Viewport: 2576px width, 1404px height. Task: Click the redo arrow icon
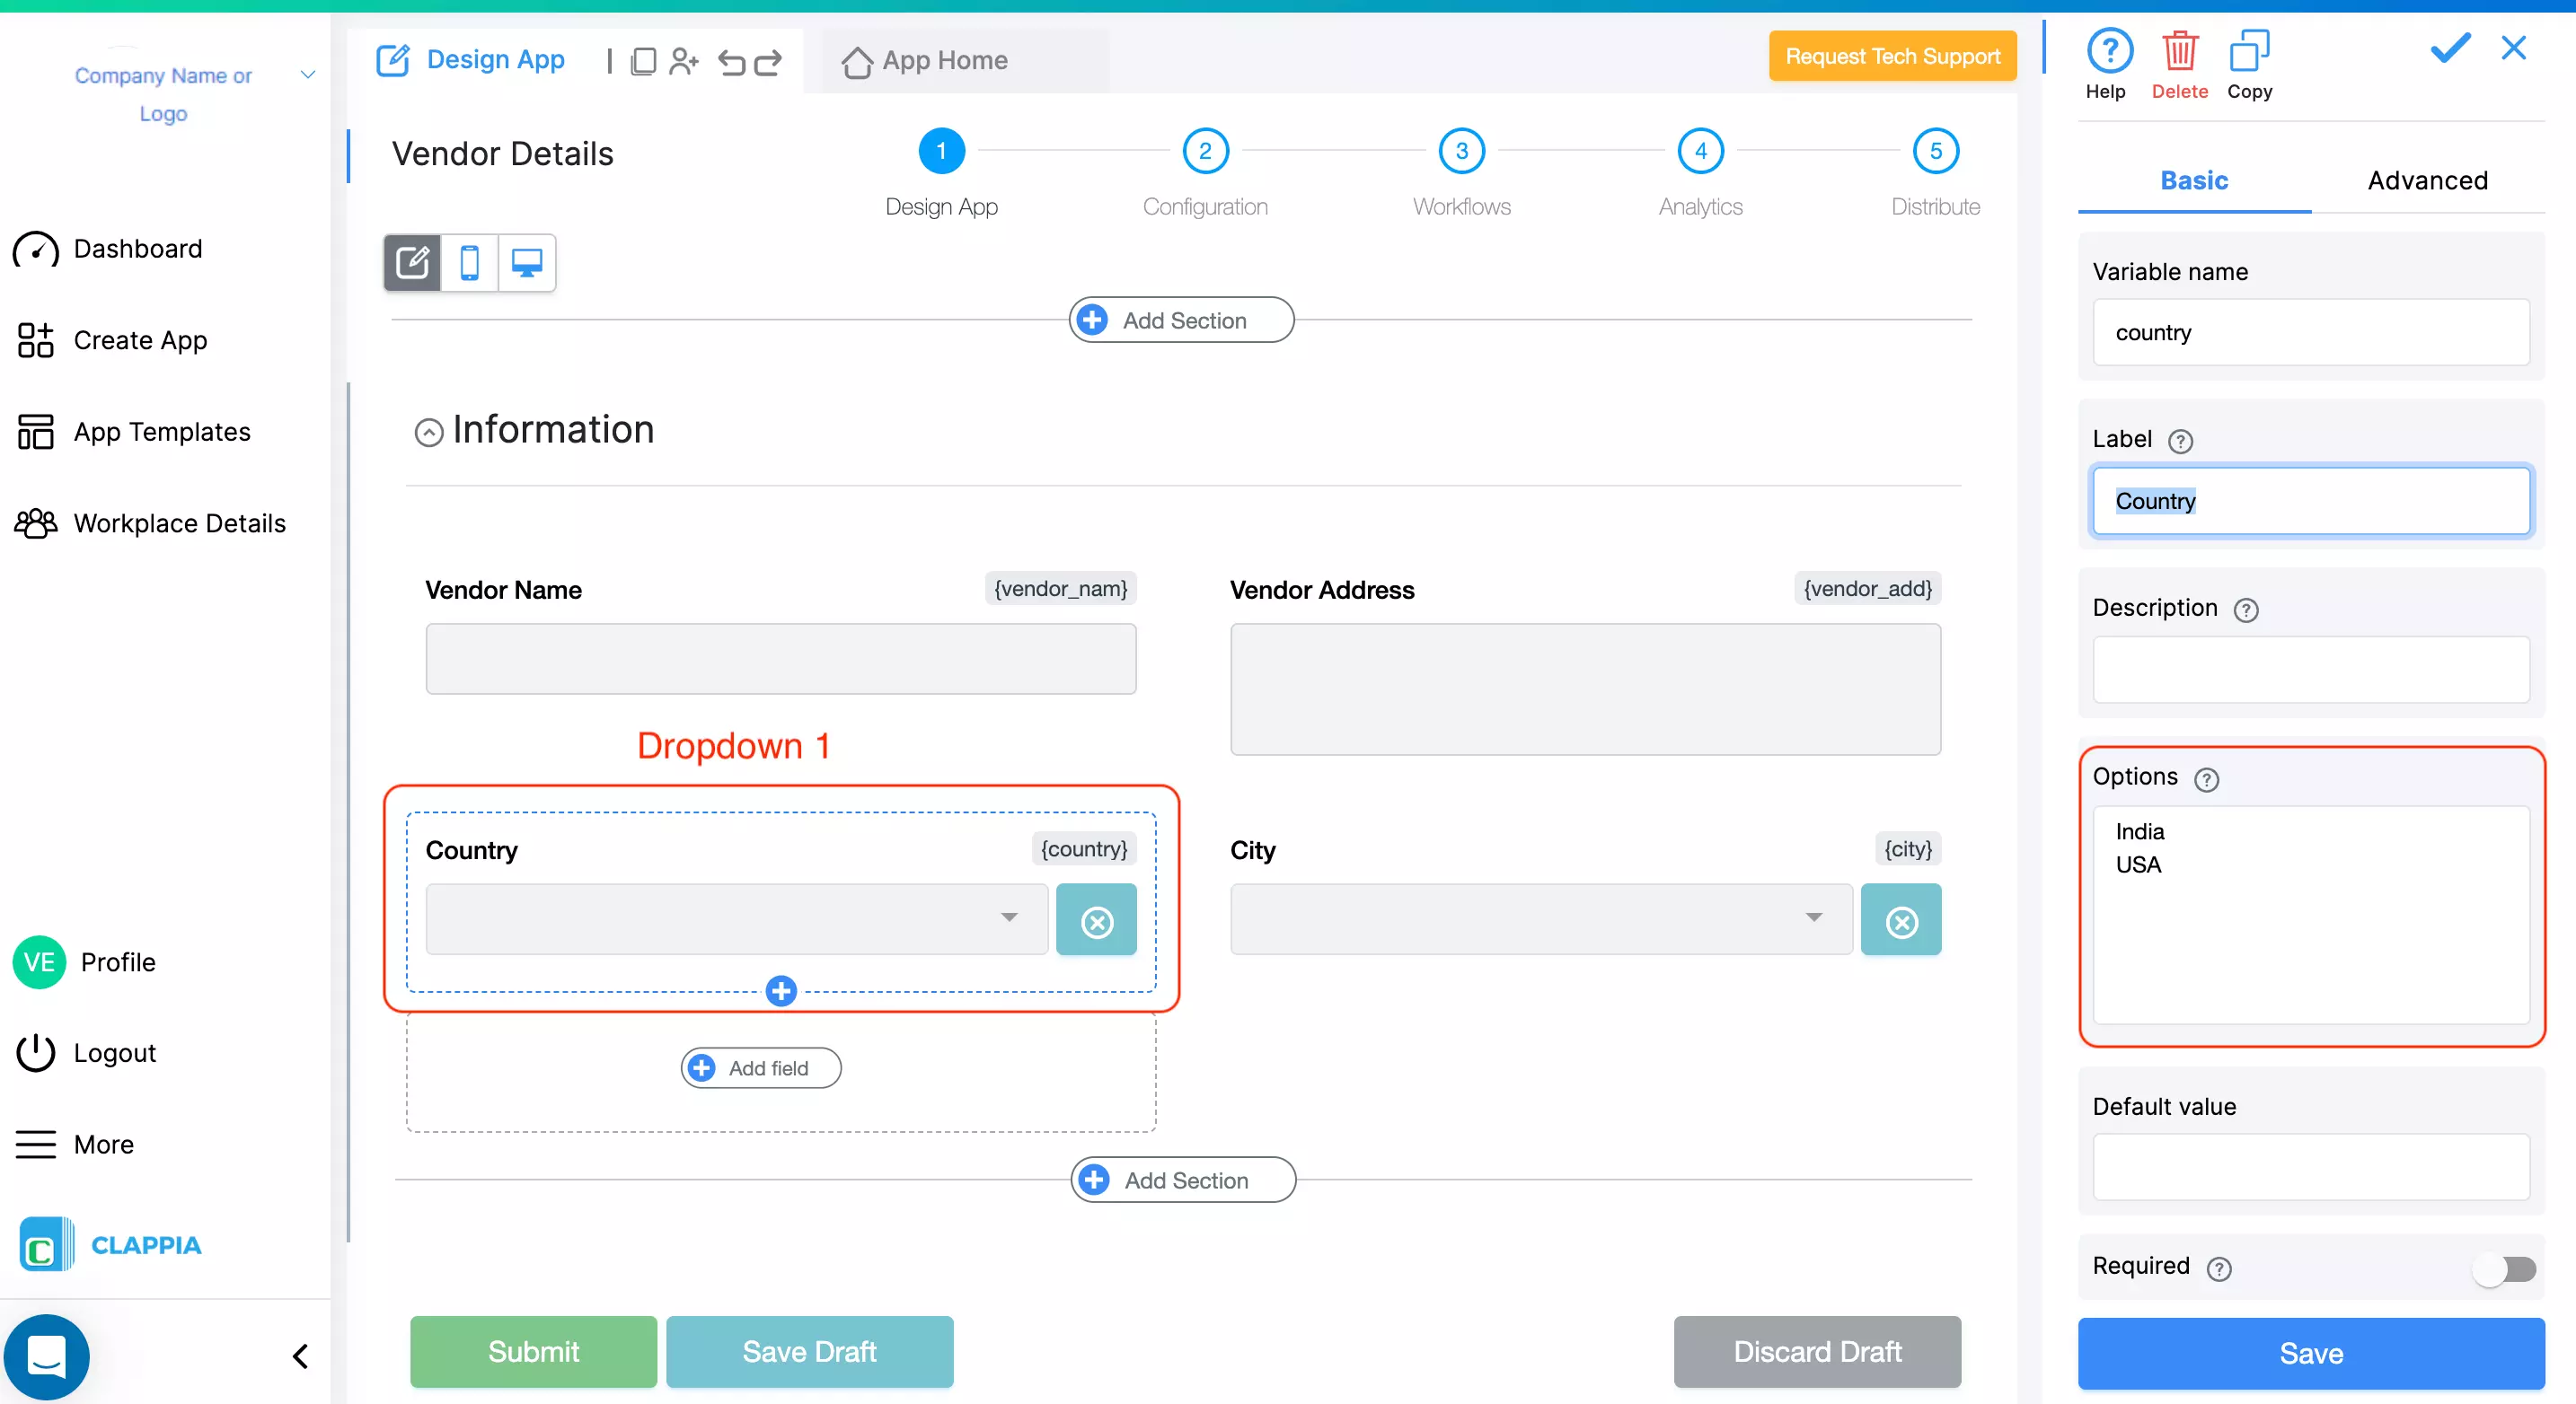point(768,62)
